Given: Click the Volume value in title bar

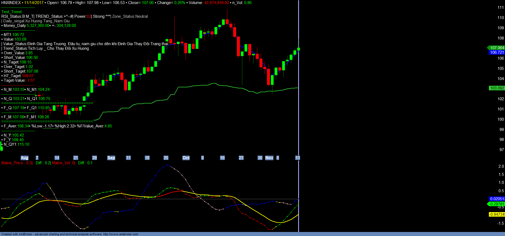Looking at the screenshot, I should pyautogui.click(x=217, y=3).
